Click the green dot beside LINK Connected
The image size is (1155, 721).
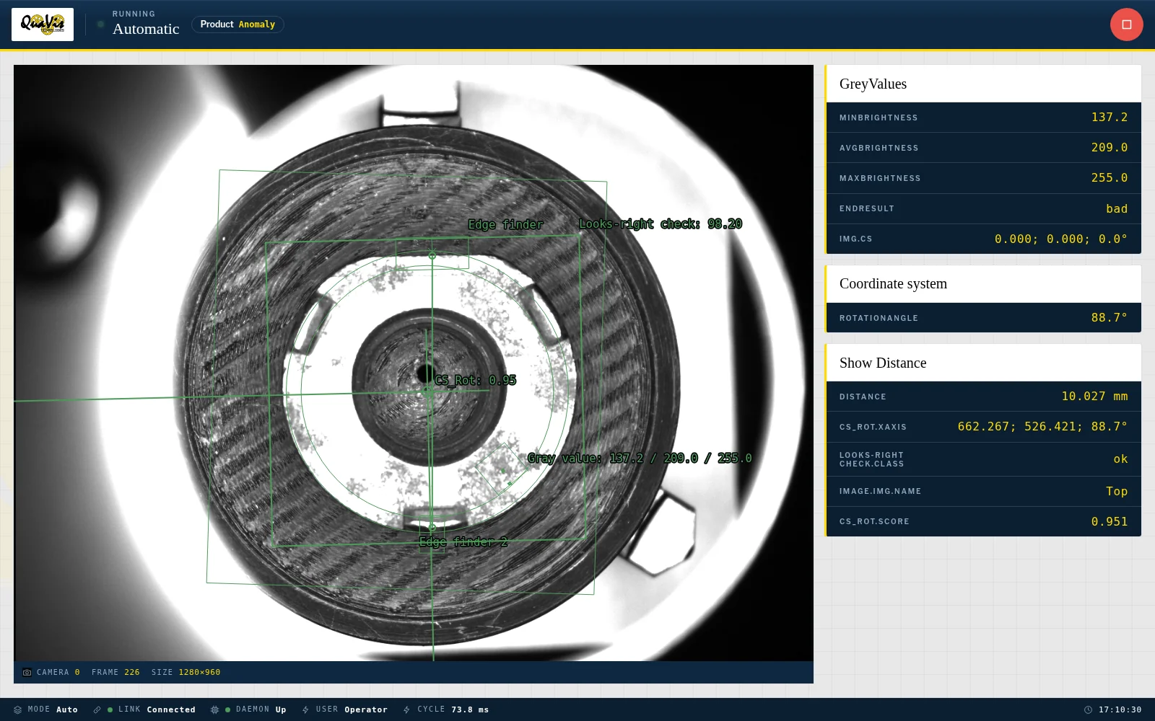click(110, 710)
